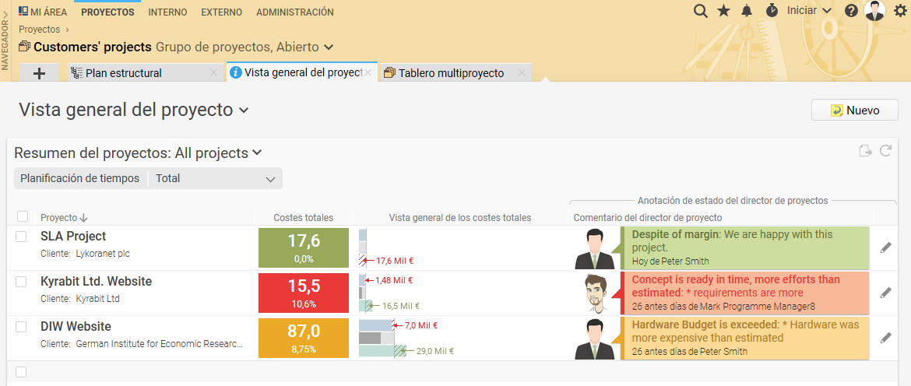Switch to the Tablero multiproyecto tab
The width and height of the screenshot is (911, 386).
pos(451,73)
